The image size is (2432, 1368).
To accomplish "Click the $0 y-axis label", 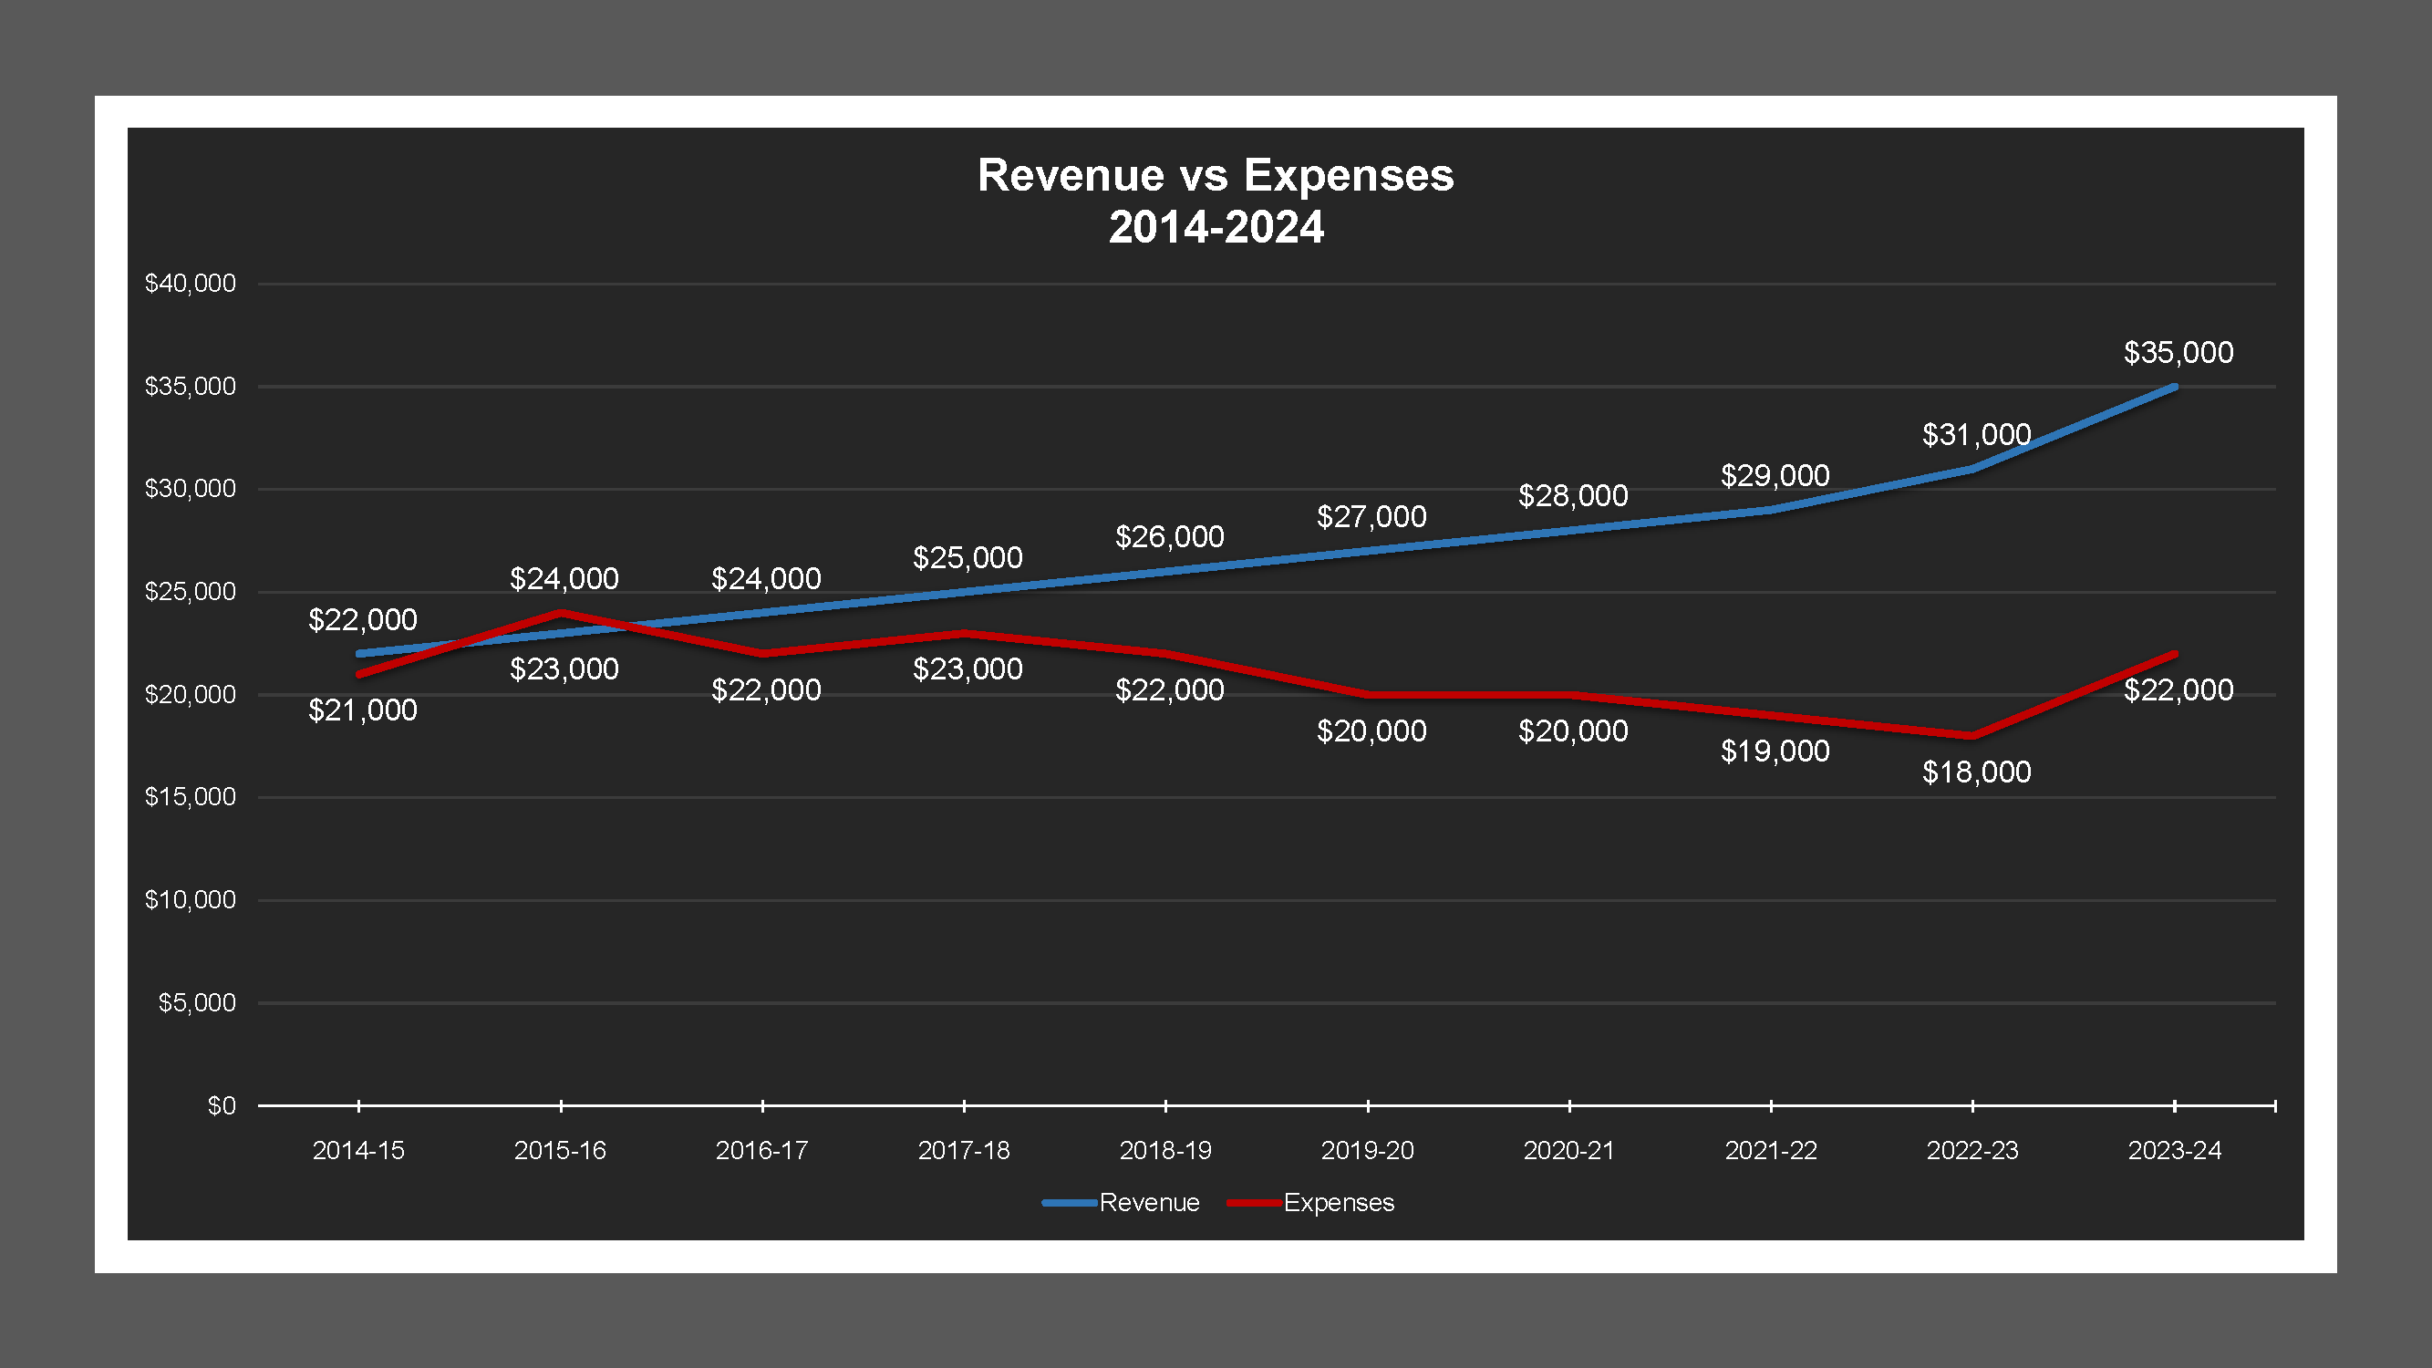I will [222, 1106].
